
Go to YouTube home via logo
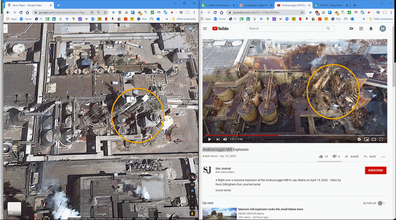point(220,29)
